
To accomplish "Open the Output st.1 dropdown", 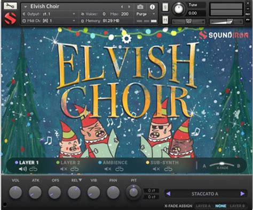I will 49,14.
